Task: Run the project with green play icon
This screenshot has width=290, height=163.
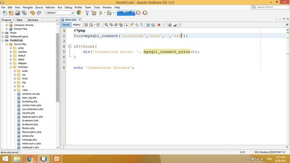Action: [x=101, y=13]
